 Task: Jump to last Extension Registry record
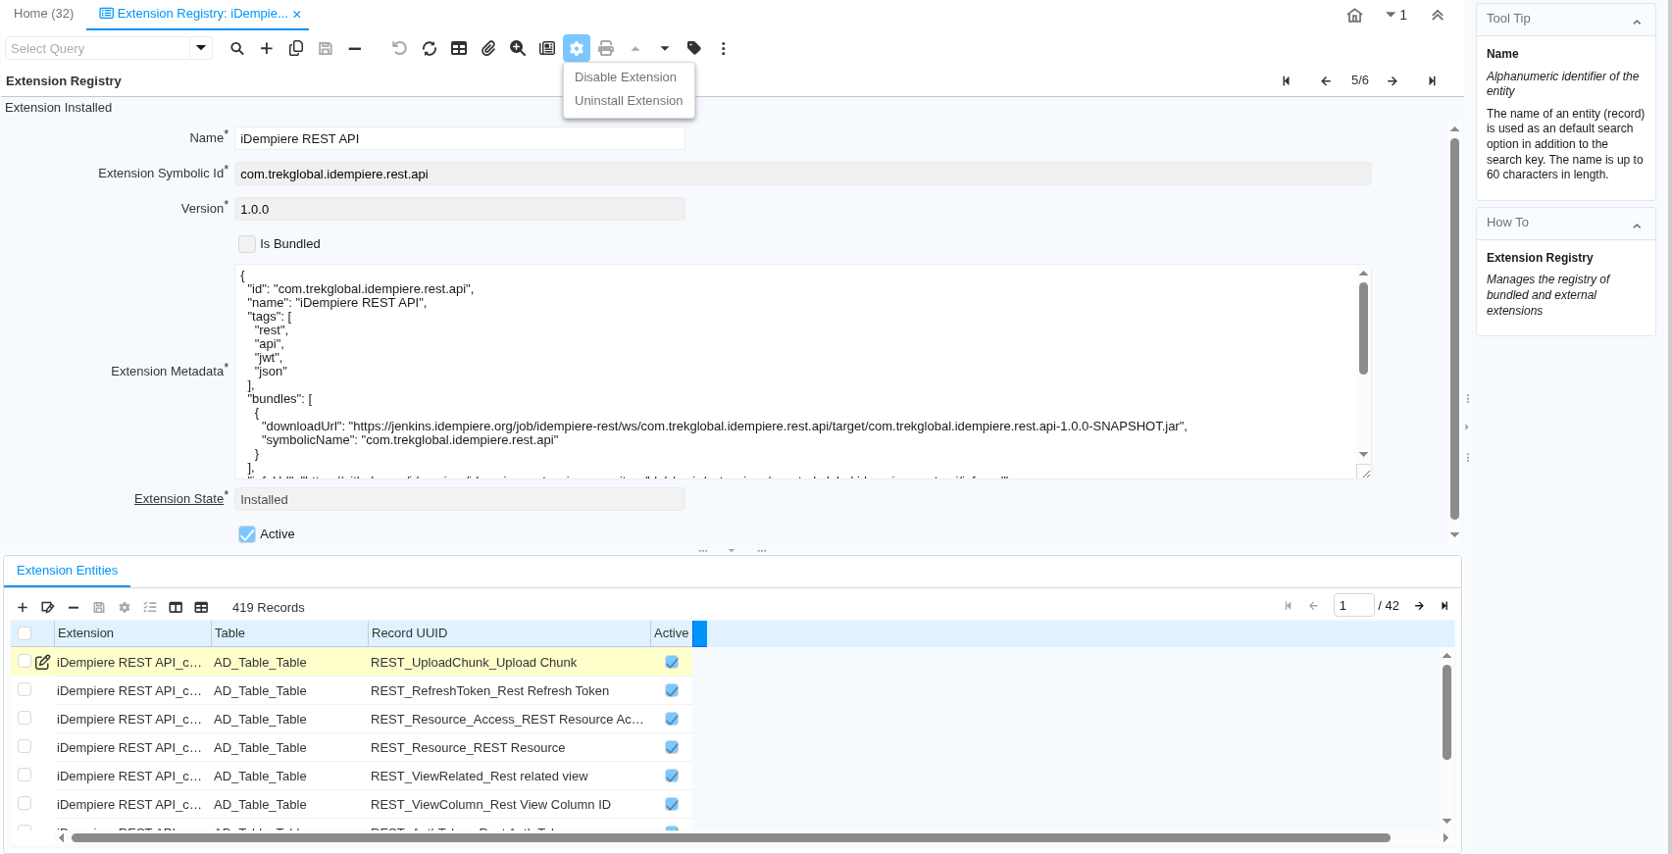pyautogui.click(x=1432, y=80)
